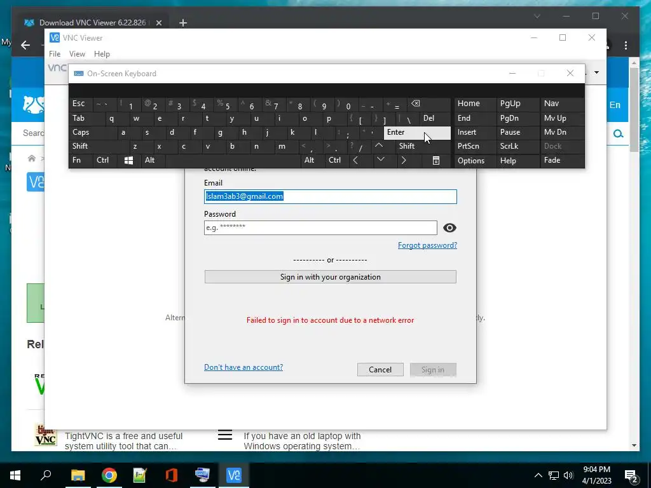Click the home breadcrumb icon on webpage

coord(32,158)
